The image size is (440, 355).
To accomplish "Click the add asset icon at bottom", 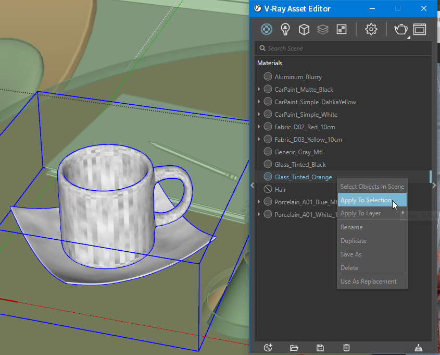I will [x=268, y=348].
